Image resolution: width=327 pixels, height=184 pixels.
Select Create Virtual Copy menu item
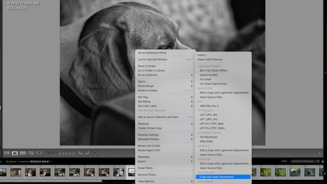(150, 128)
